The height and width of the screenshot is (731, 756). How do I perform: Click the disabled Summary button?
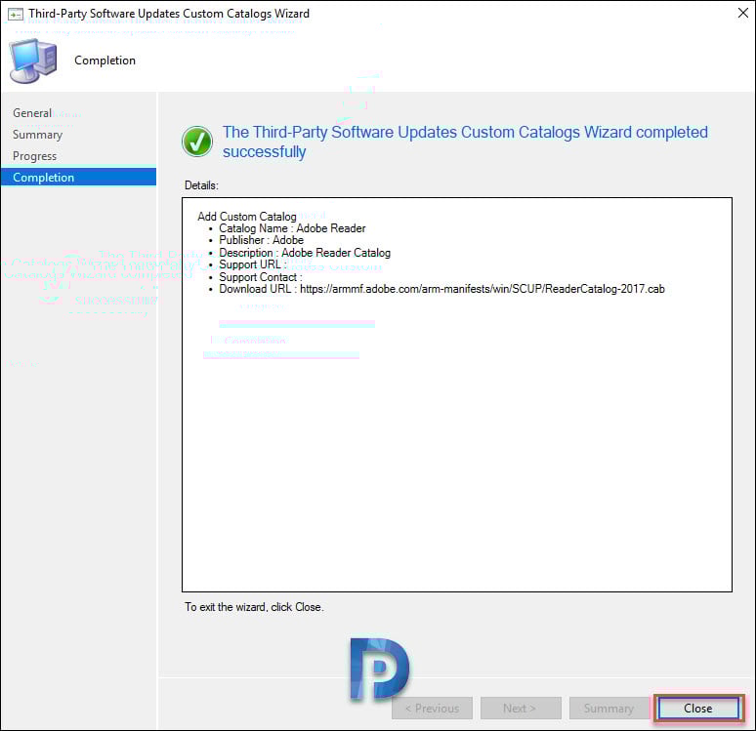point(609,708)
